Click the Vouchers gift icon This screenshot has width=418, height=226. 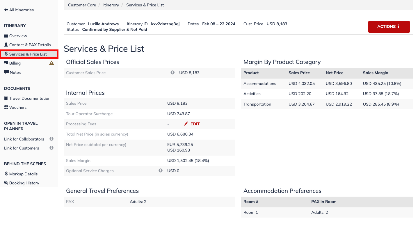tap(6, 107)
